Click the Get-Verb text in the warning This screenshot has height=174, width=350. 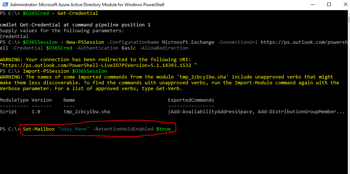click(169, 89)
